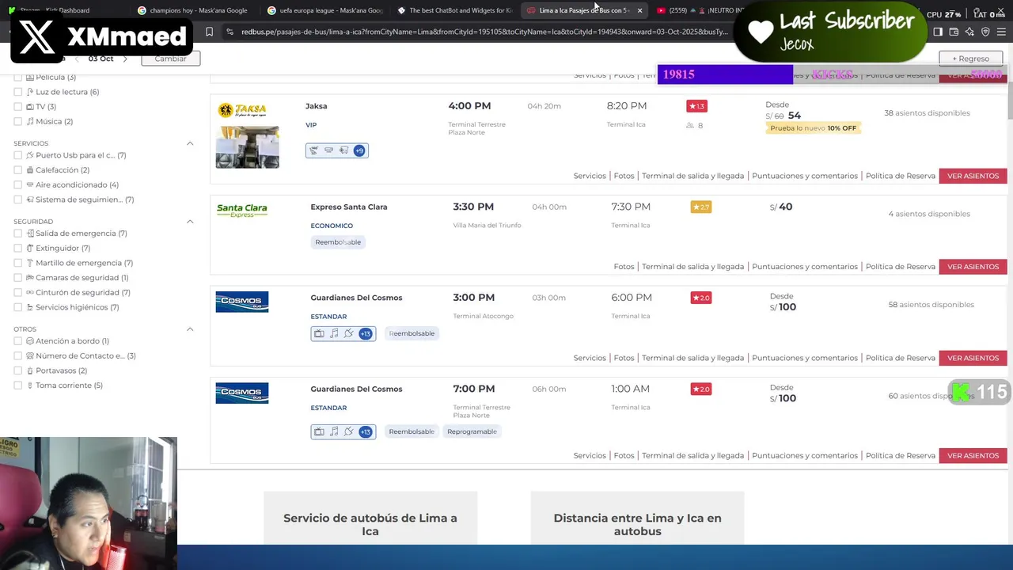Click charger plug icon in 7:00 PM Cosmos row
Viewport: 1013px width, 570px height.
348,431
